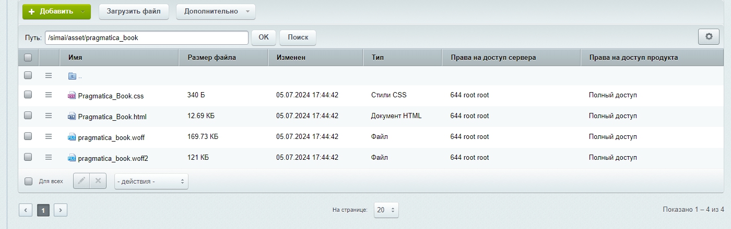Open hamburger menu for Pragmatica_Book.css row
This screenshot has height=229, width=731.
click(x=49, y=95)
